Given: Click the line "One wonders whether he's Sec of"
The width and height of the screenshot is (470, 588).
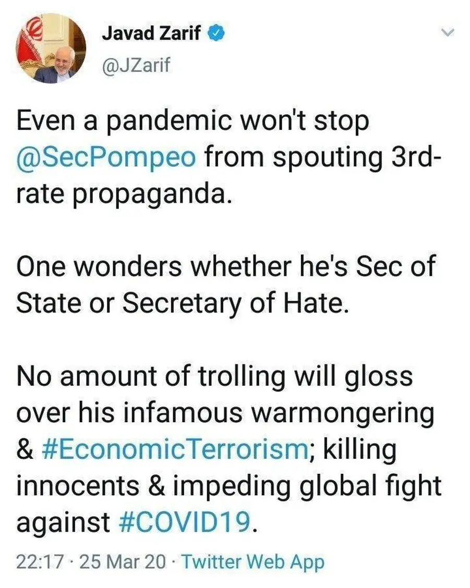Looking at the screenshot, I should 225,268.
